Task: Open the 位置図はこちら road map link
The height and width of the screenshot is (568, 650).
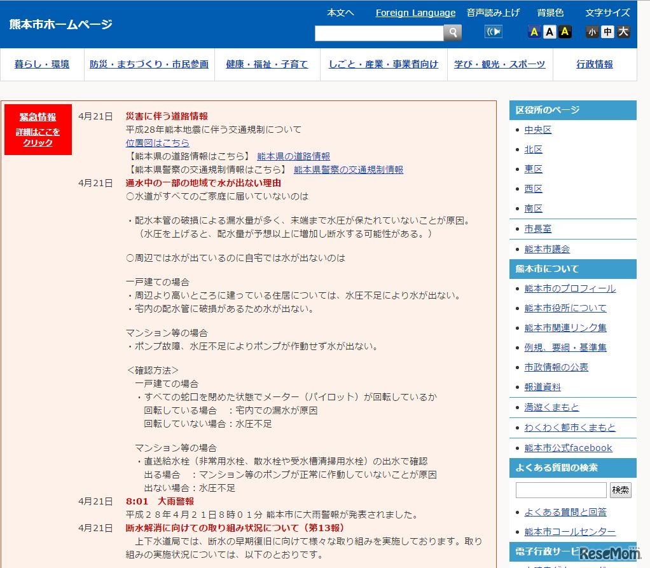Action: 157,142
